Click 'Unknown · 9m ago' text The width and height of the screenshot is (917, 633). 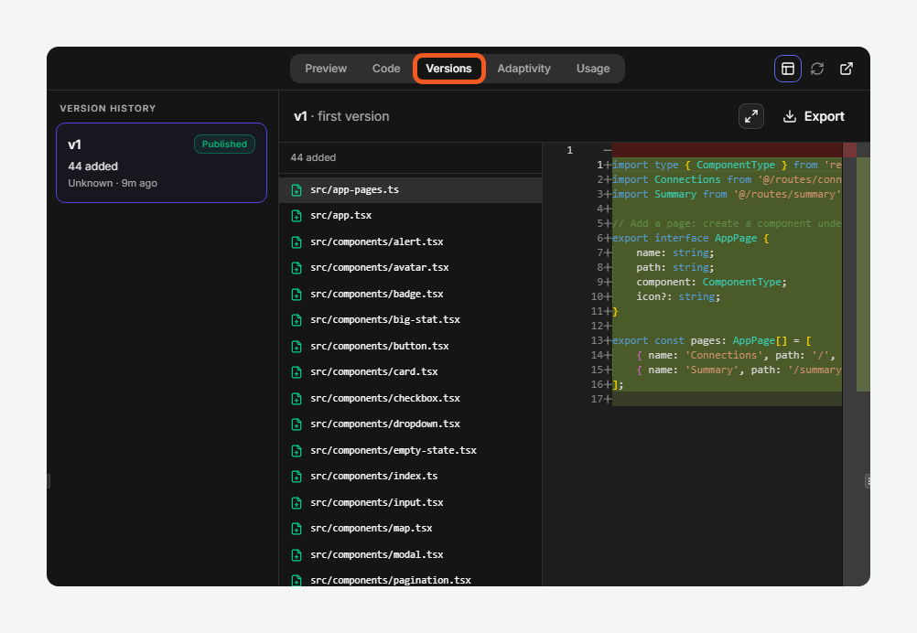[113, 183]
